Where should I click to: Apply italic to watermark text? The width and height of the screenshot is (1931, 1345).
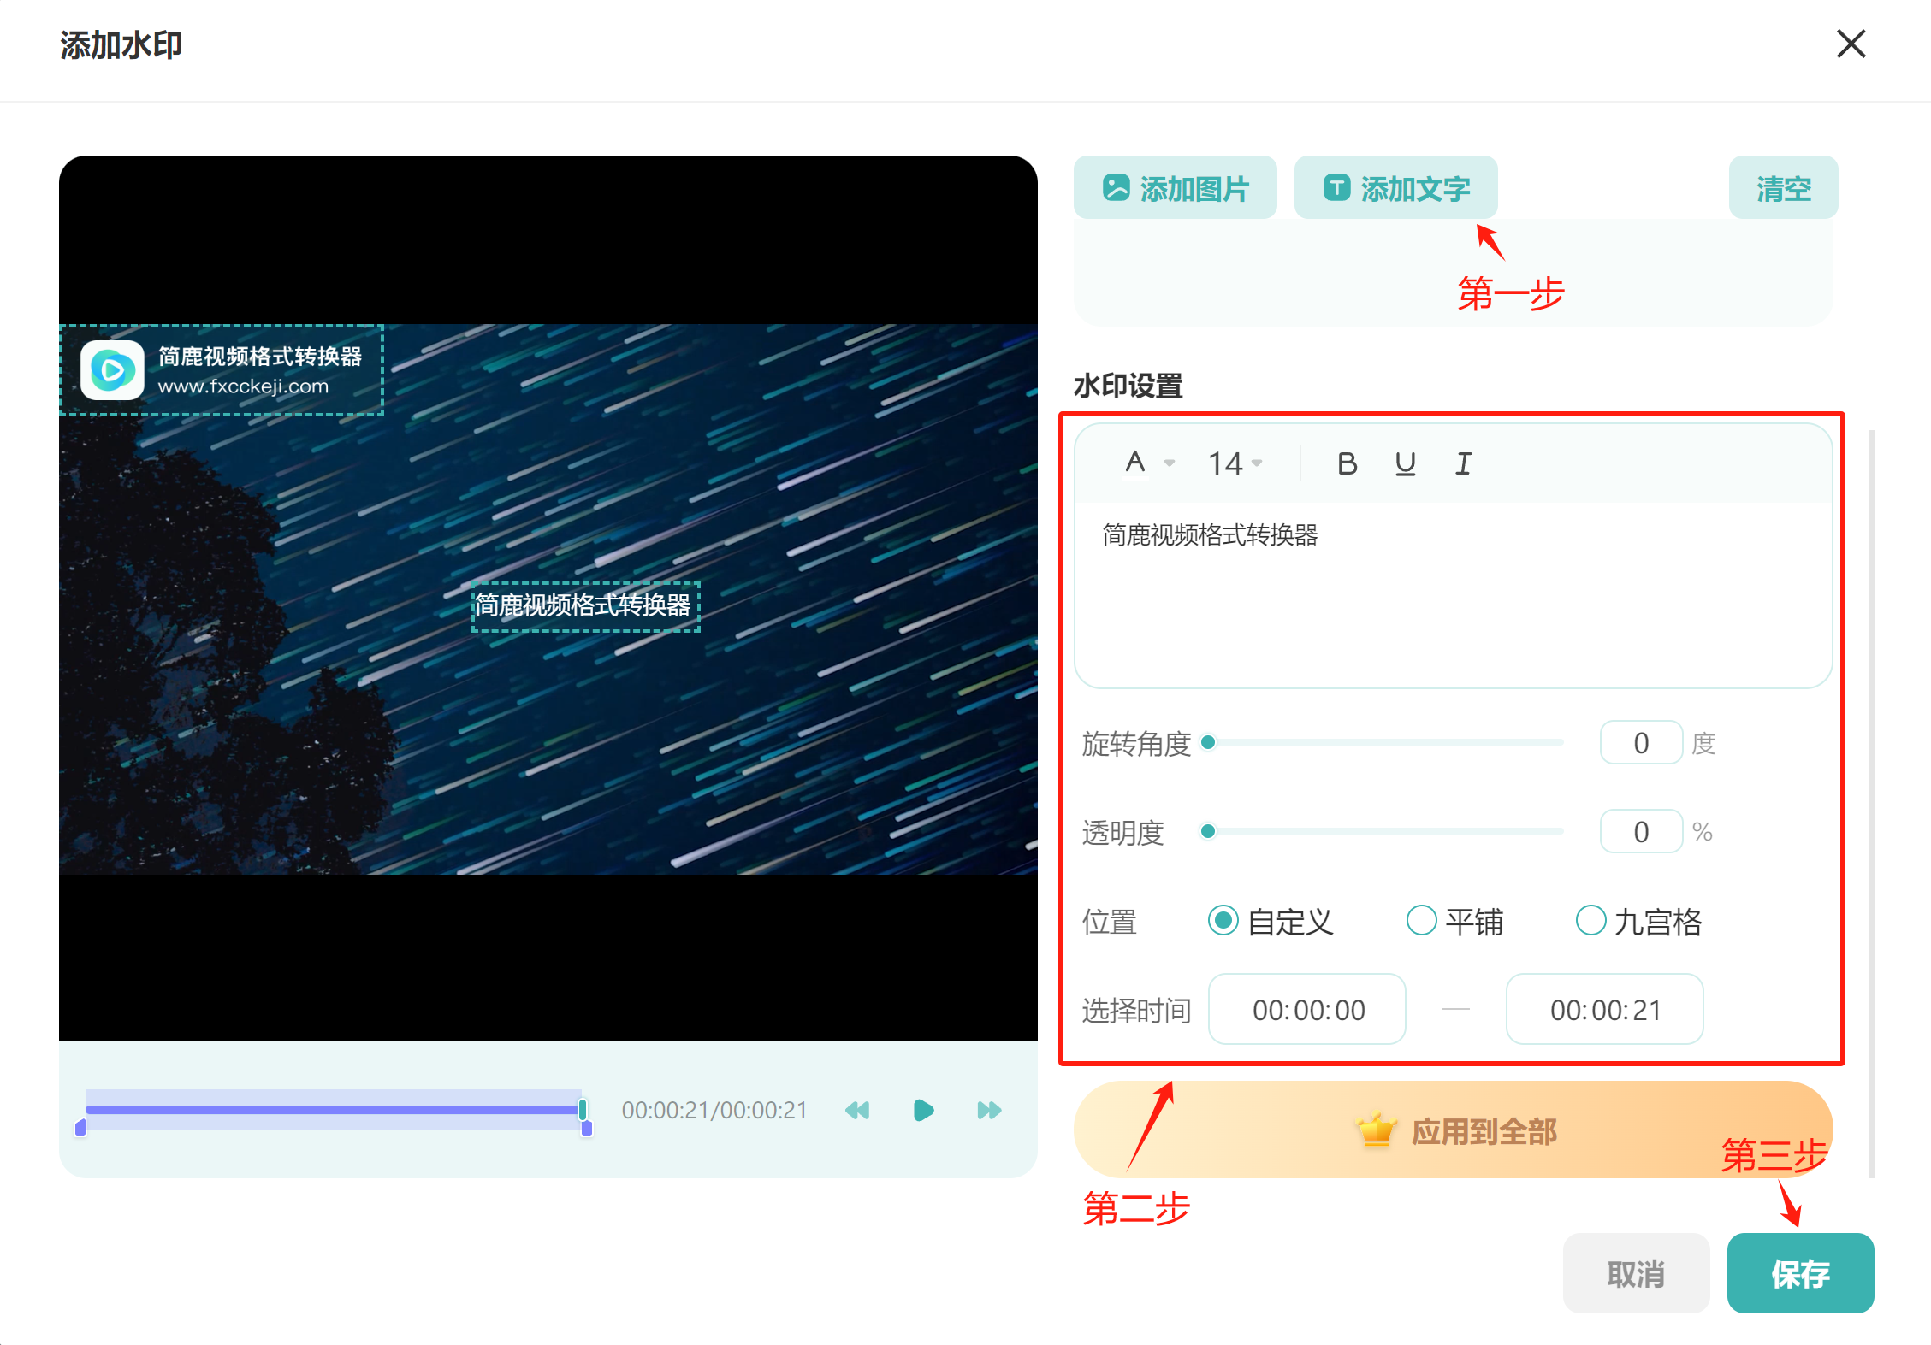1463,463
